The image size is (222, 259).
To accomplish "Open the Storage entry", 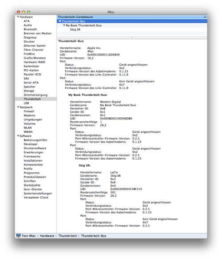I will 29,91.
